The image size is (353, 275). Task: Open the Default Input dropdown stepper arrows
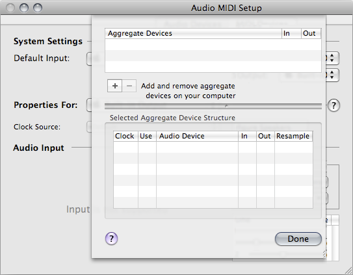click(x=332, y=58)
